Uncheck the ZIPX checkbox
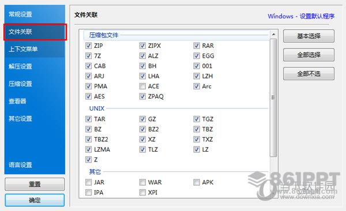The image size is (346, 211). coord(142,46)
